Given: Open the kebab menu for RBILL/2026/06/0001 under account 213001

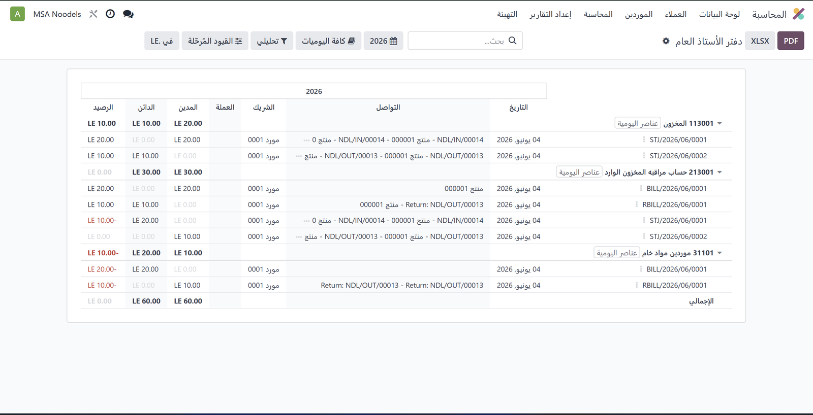Looking at the screenshot, I should click(x=636, y=204).
